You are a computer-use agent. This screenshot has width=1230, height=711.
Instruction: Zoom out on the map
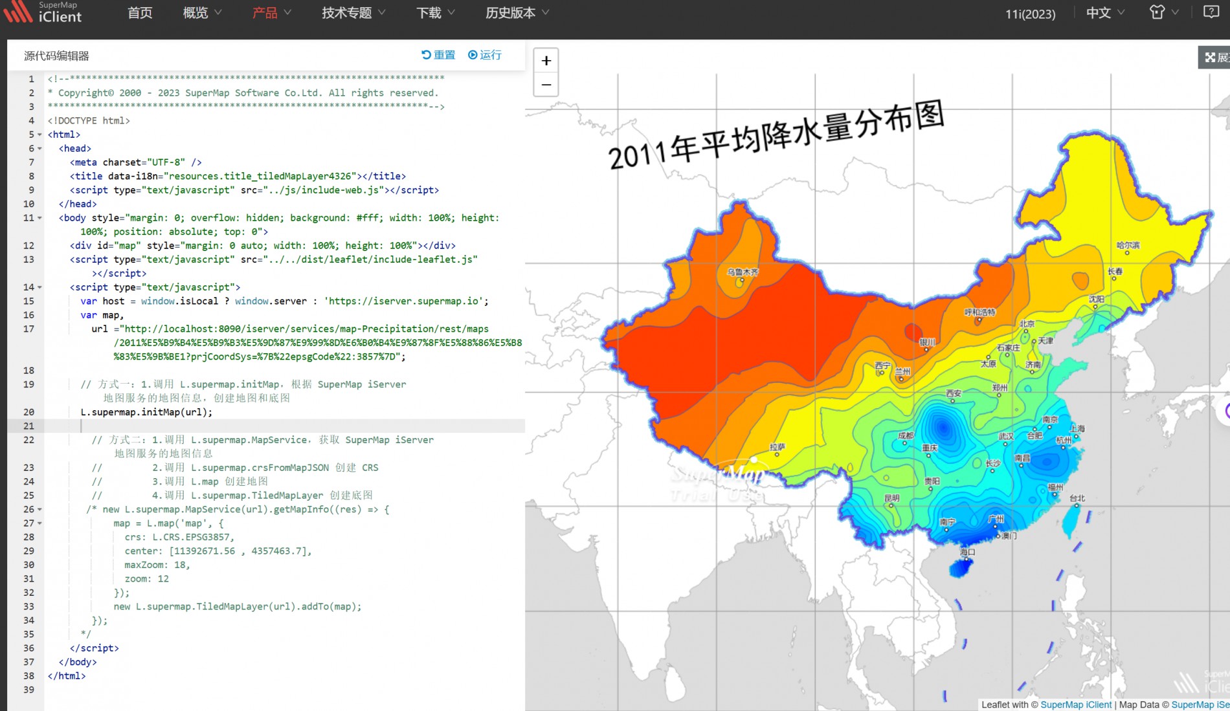[546, 85]
